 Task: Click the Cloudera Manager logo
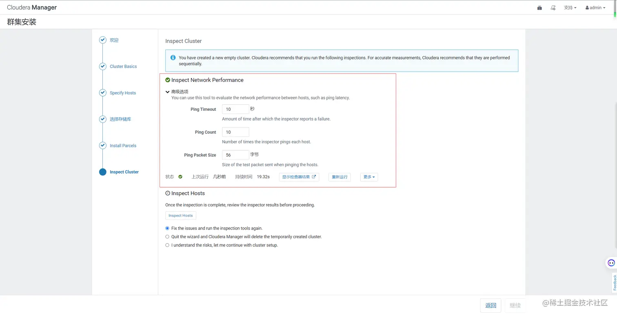coord(32,7)
